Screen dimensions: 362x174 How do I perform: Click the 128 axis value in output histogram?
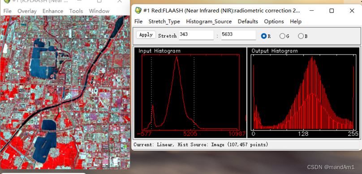(x=303, y=134)
